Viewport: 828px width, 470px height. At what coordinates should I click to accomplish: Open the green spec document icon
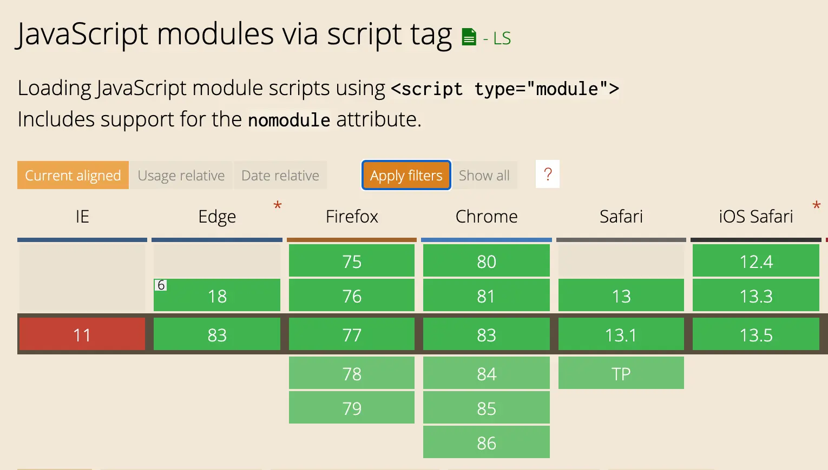pyautogui.click(x=469, y=37)
